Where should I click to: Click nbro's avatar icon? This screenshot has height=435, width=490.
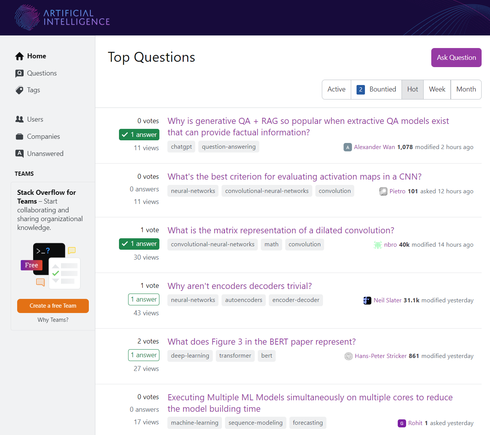click(378, 244)
